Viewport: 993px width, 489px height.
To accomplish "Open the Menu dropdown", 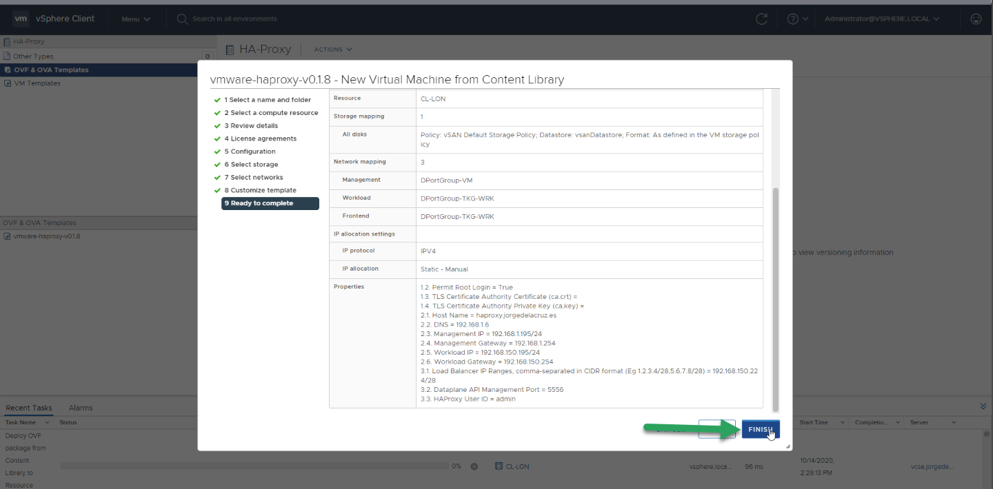I will [x=136, y=19].
